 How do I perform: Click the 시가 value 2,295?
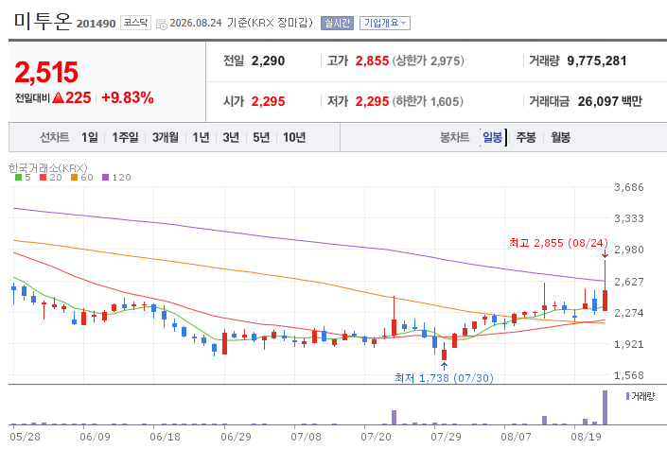(268, 102)
